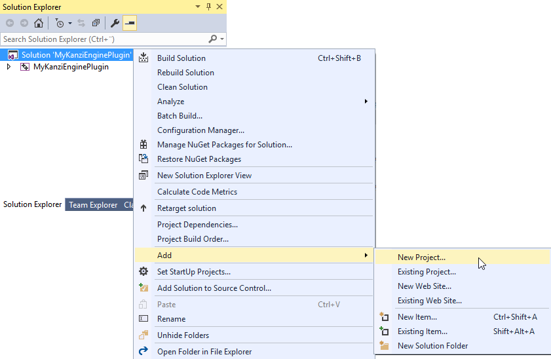Click the Search Solution Explorer input field

(104, 39)
